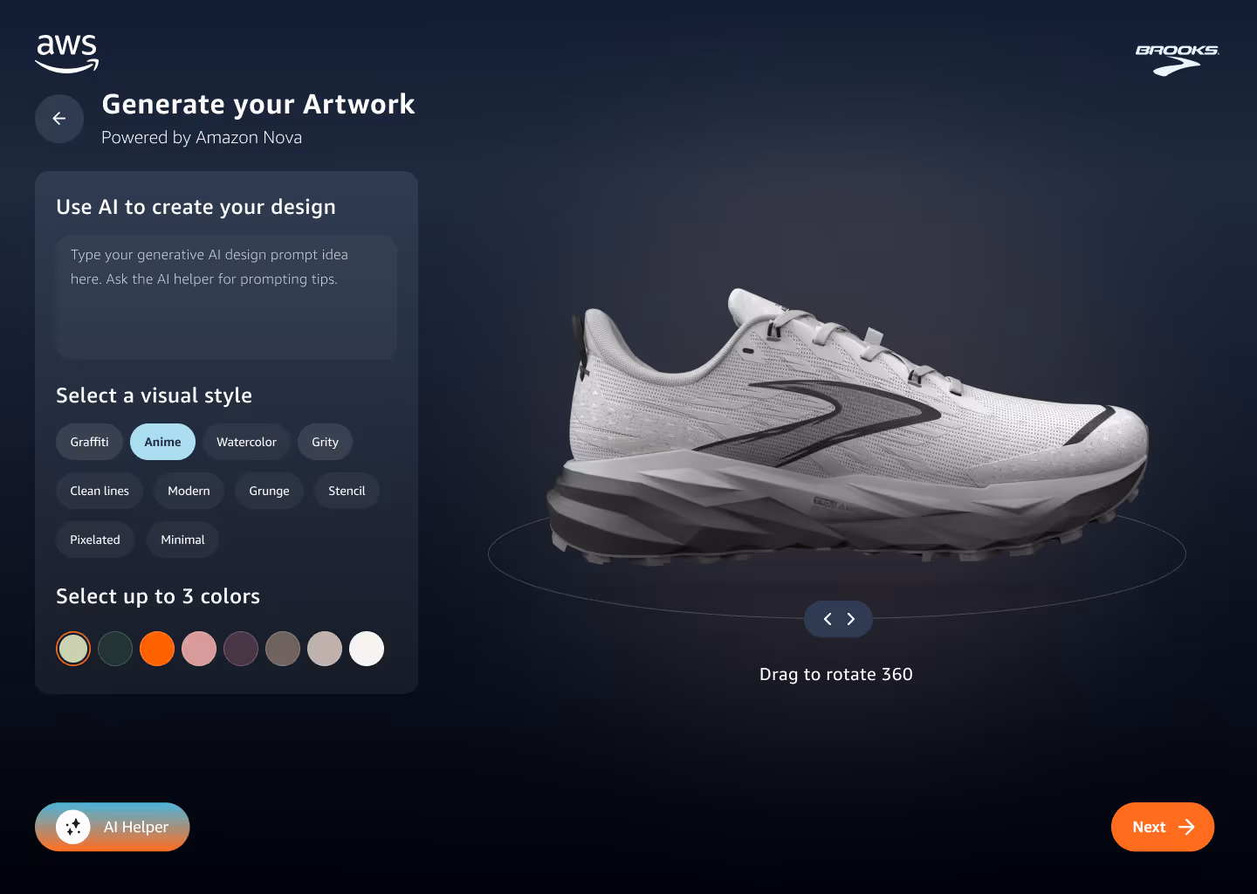Select the Graffiti visual style
Viewport: 1257px width, 894px height.
[x=89, y=442]
